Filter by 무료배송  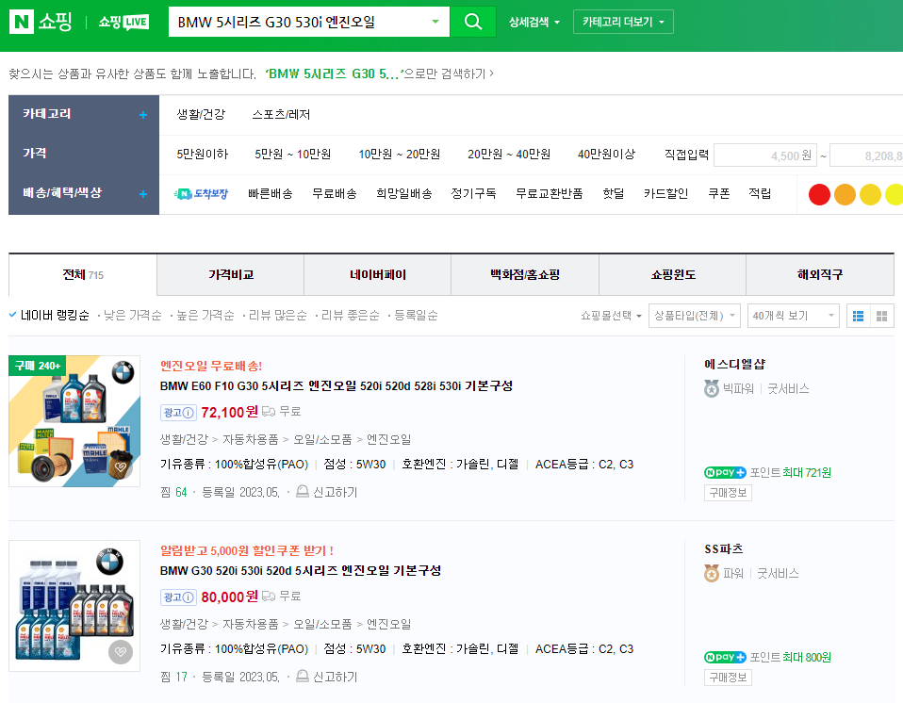(334, 194)
